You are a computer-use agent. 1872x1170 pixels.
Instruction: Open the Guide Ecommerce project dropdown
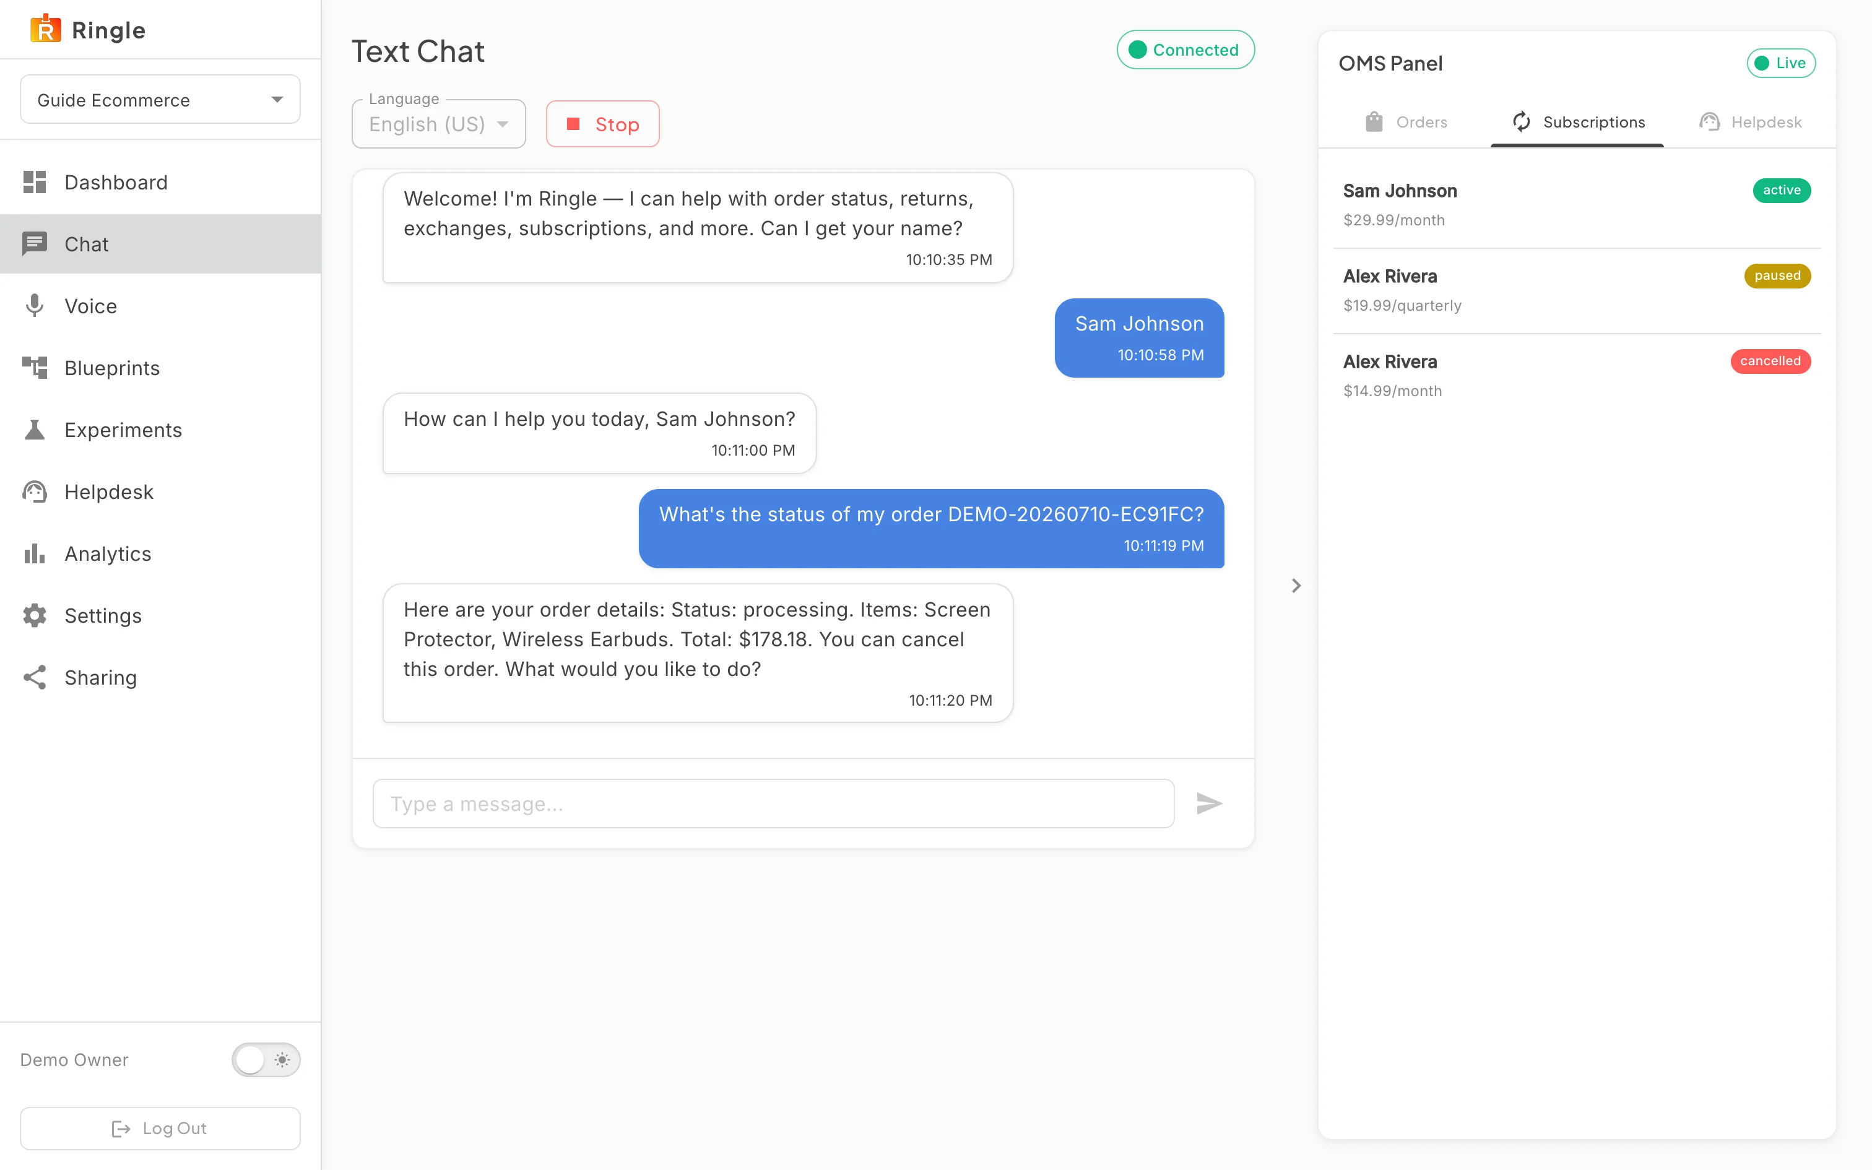(160, 99)
